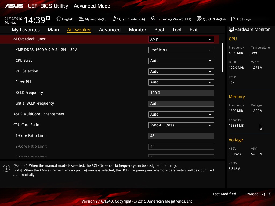Select the Ai Tweaker tab

(79, 30)
